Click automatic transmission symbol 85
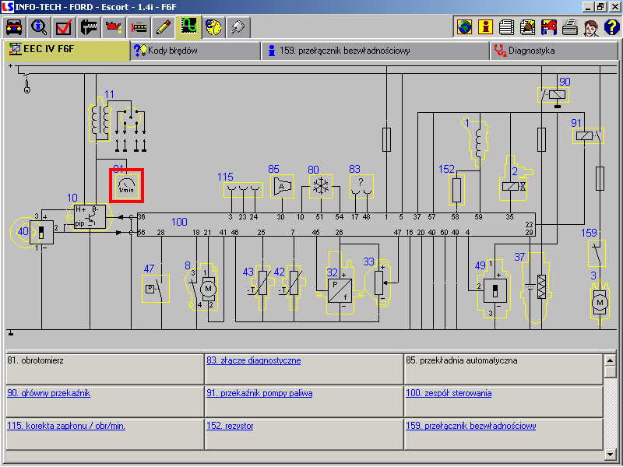This screenshot has width=623, height=467. point(282,186)
